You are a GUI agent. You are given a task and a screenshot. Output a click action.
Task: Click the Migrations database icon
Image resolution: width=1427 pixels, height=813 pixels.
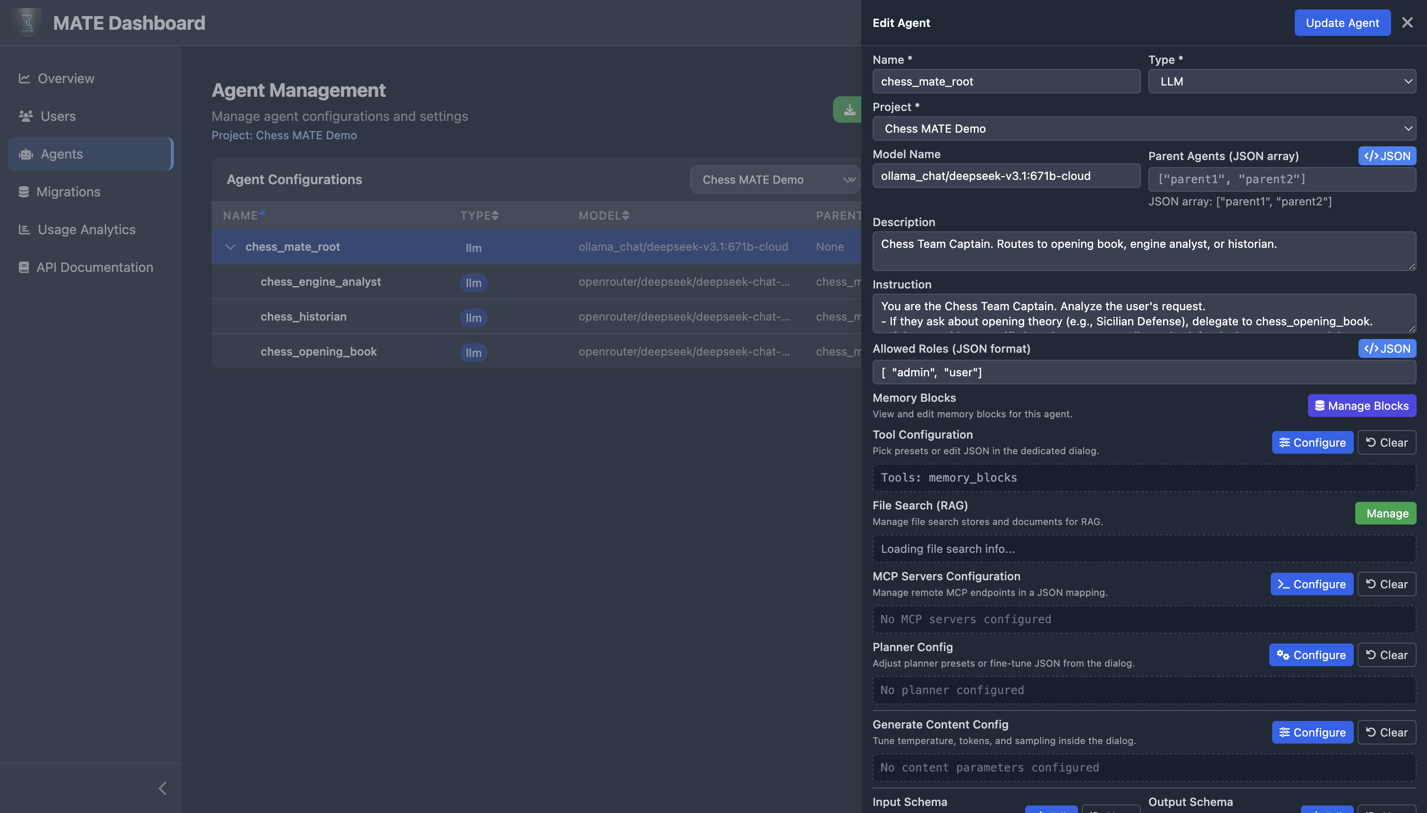(24, 192)
